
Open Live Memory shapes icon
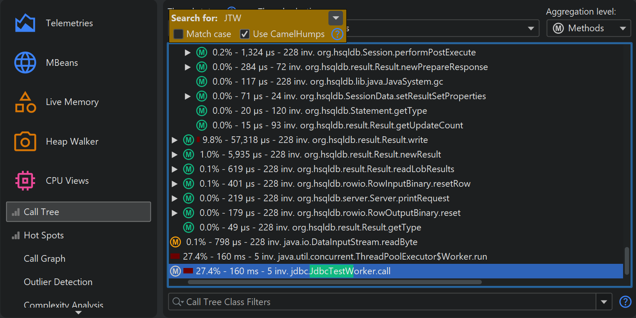(25, 102)
